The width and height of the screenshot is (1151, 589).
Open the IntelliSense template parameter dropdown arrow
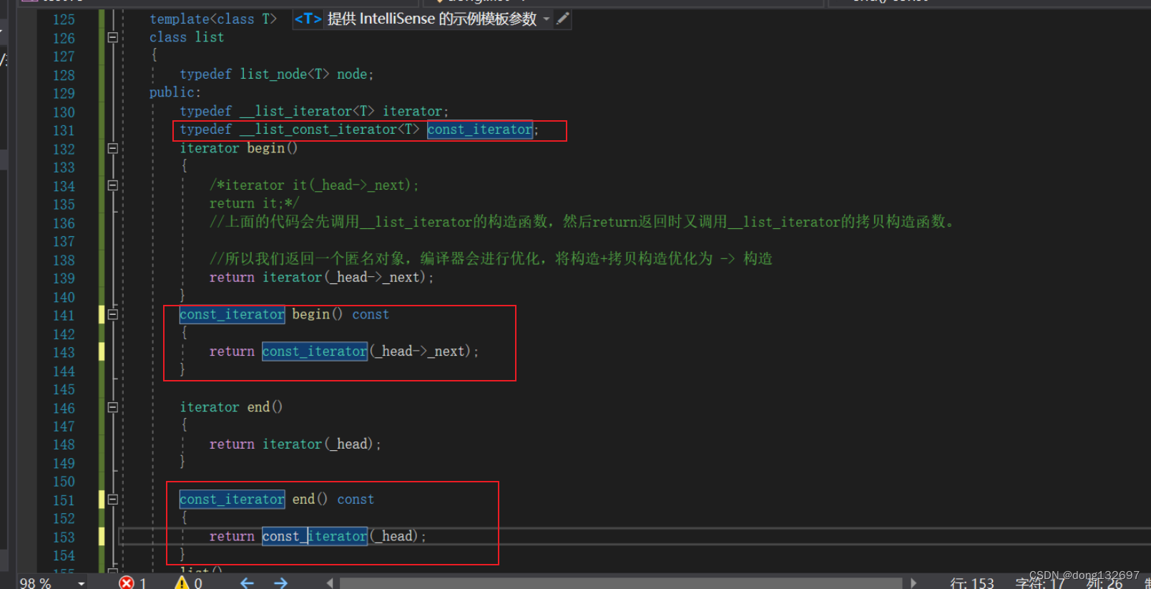coord(547,19)
